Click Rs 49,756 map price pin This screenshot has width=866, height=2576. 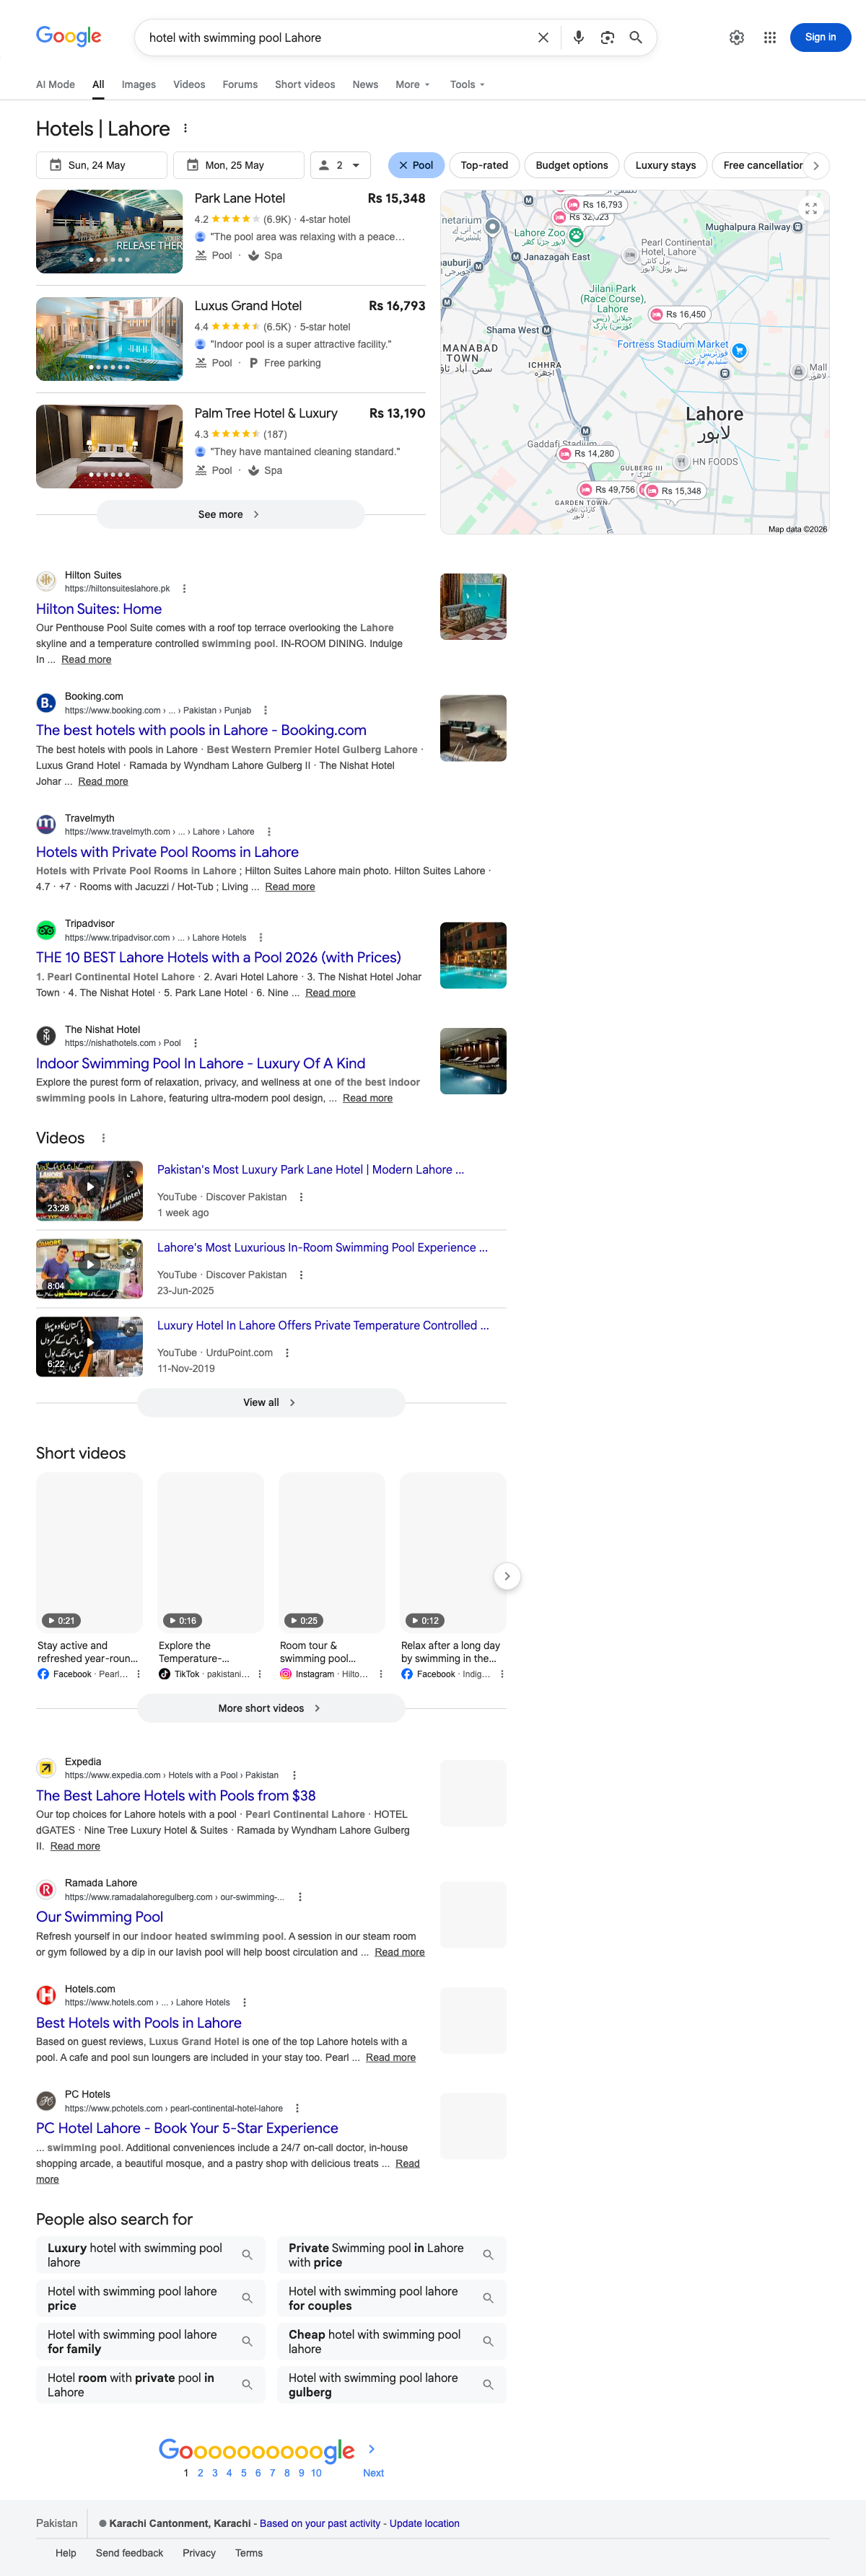click(609, 490)
